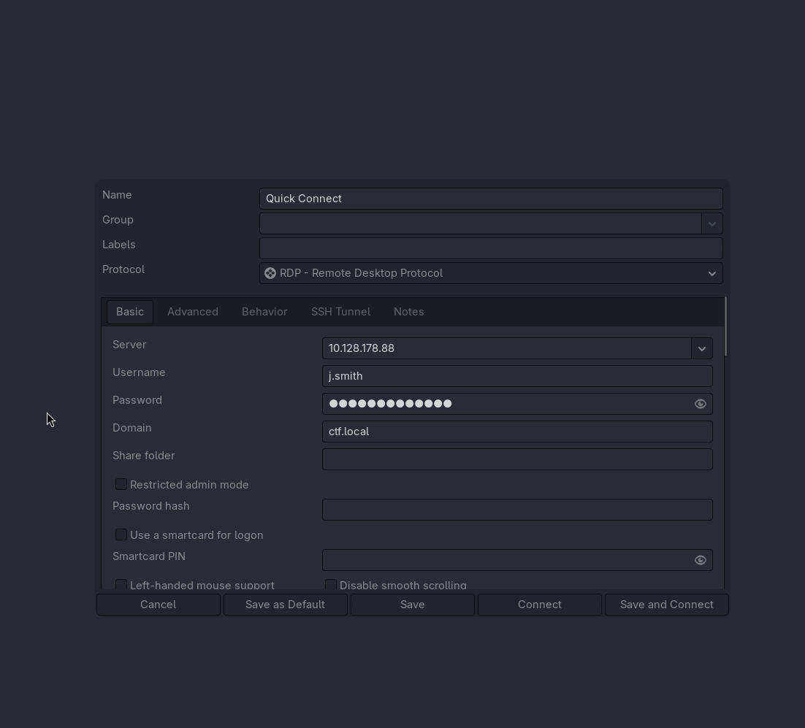Edit the Name field Quick Connect

tap(491, 199)
